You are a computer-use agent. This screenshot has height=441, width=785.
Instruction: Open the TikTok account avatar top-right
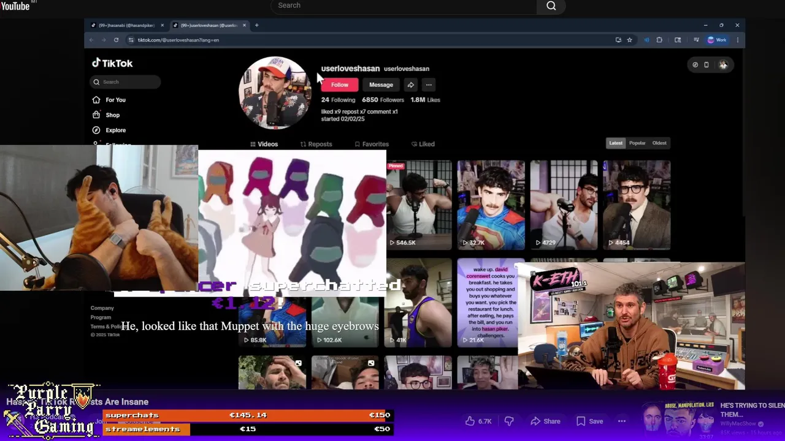[x=723, y=64]
